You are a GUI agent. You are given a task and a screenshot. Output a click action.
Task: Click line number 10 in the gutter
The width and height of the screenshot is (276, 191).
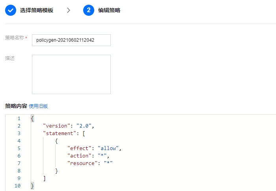[17, 185]
